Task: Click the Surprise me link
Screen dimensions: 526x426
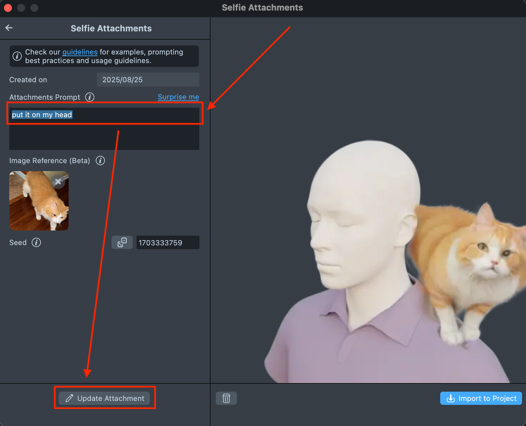Action: click(x=178, y=97)
